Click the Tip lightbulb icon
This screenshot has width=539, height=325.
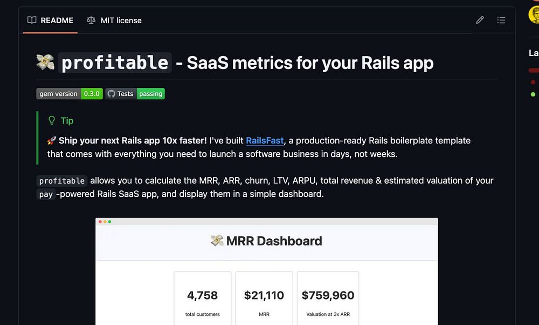pyautogui.click(x=52, y=121)
